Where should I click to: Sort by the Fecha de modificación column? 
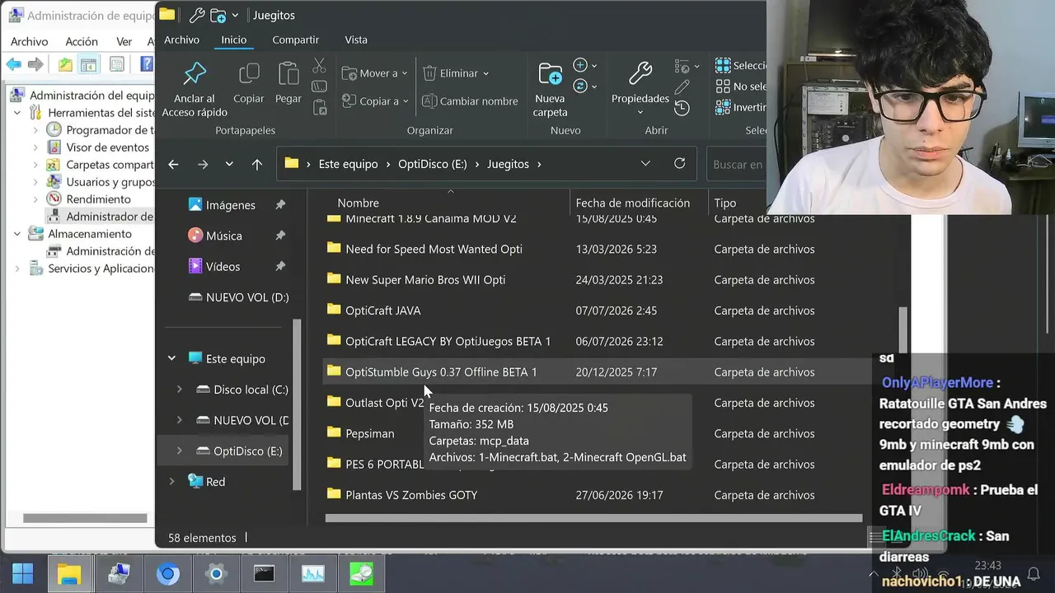[633, 203]
